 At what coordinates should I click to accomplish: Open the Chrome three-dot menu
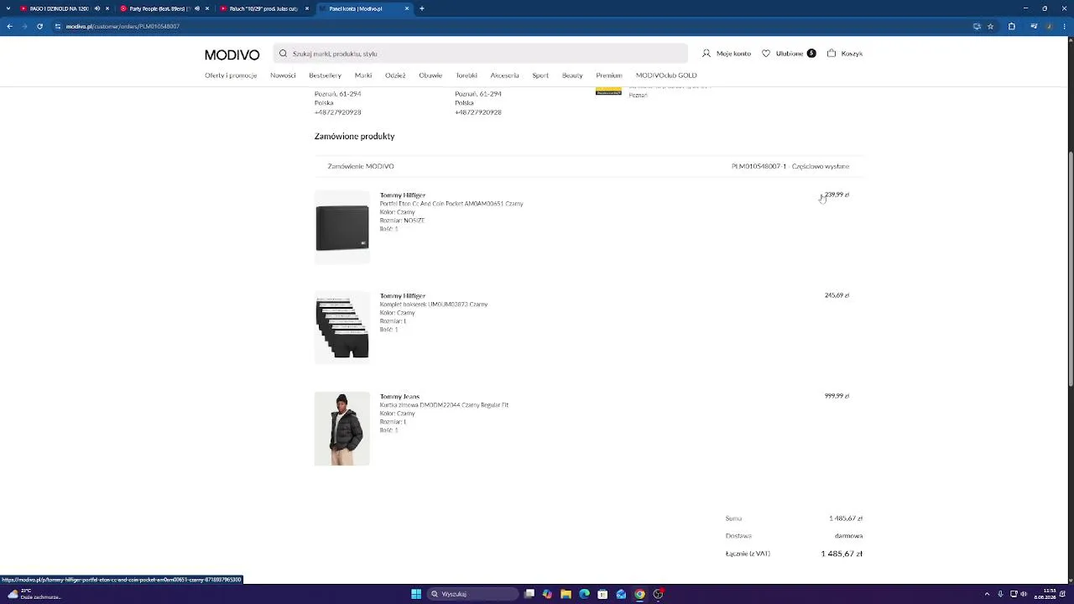pyautogui.click(x=1064, y=26)
